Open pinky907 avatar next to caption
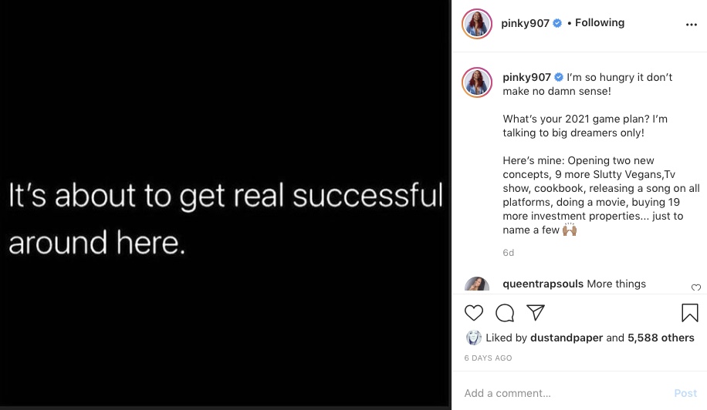 point(477,82)
